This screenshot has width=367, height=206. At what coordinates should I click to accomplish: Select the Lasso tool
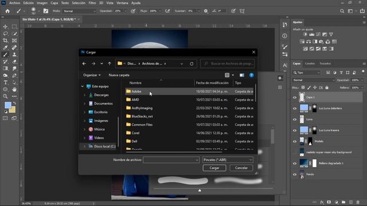(5, 34)
